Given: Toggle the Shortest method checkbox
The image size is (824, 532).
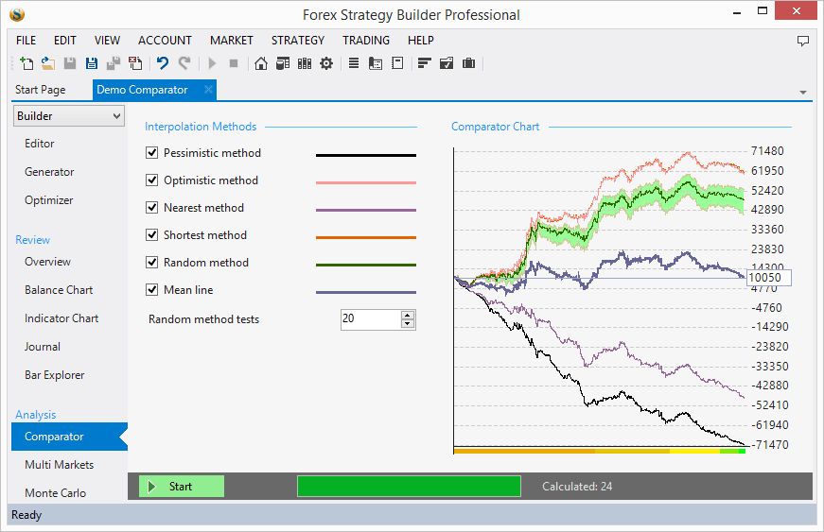Looking at the screenshot, I should coord(152,234).
